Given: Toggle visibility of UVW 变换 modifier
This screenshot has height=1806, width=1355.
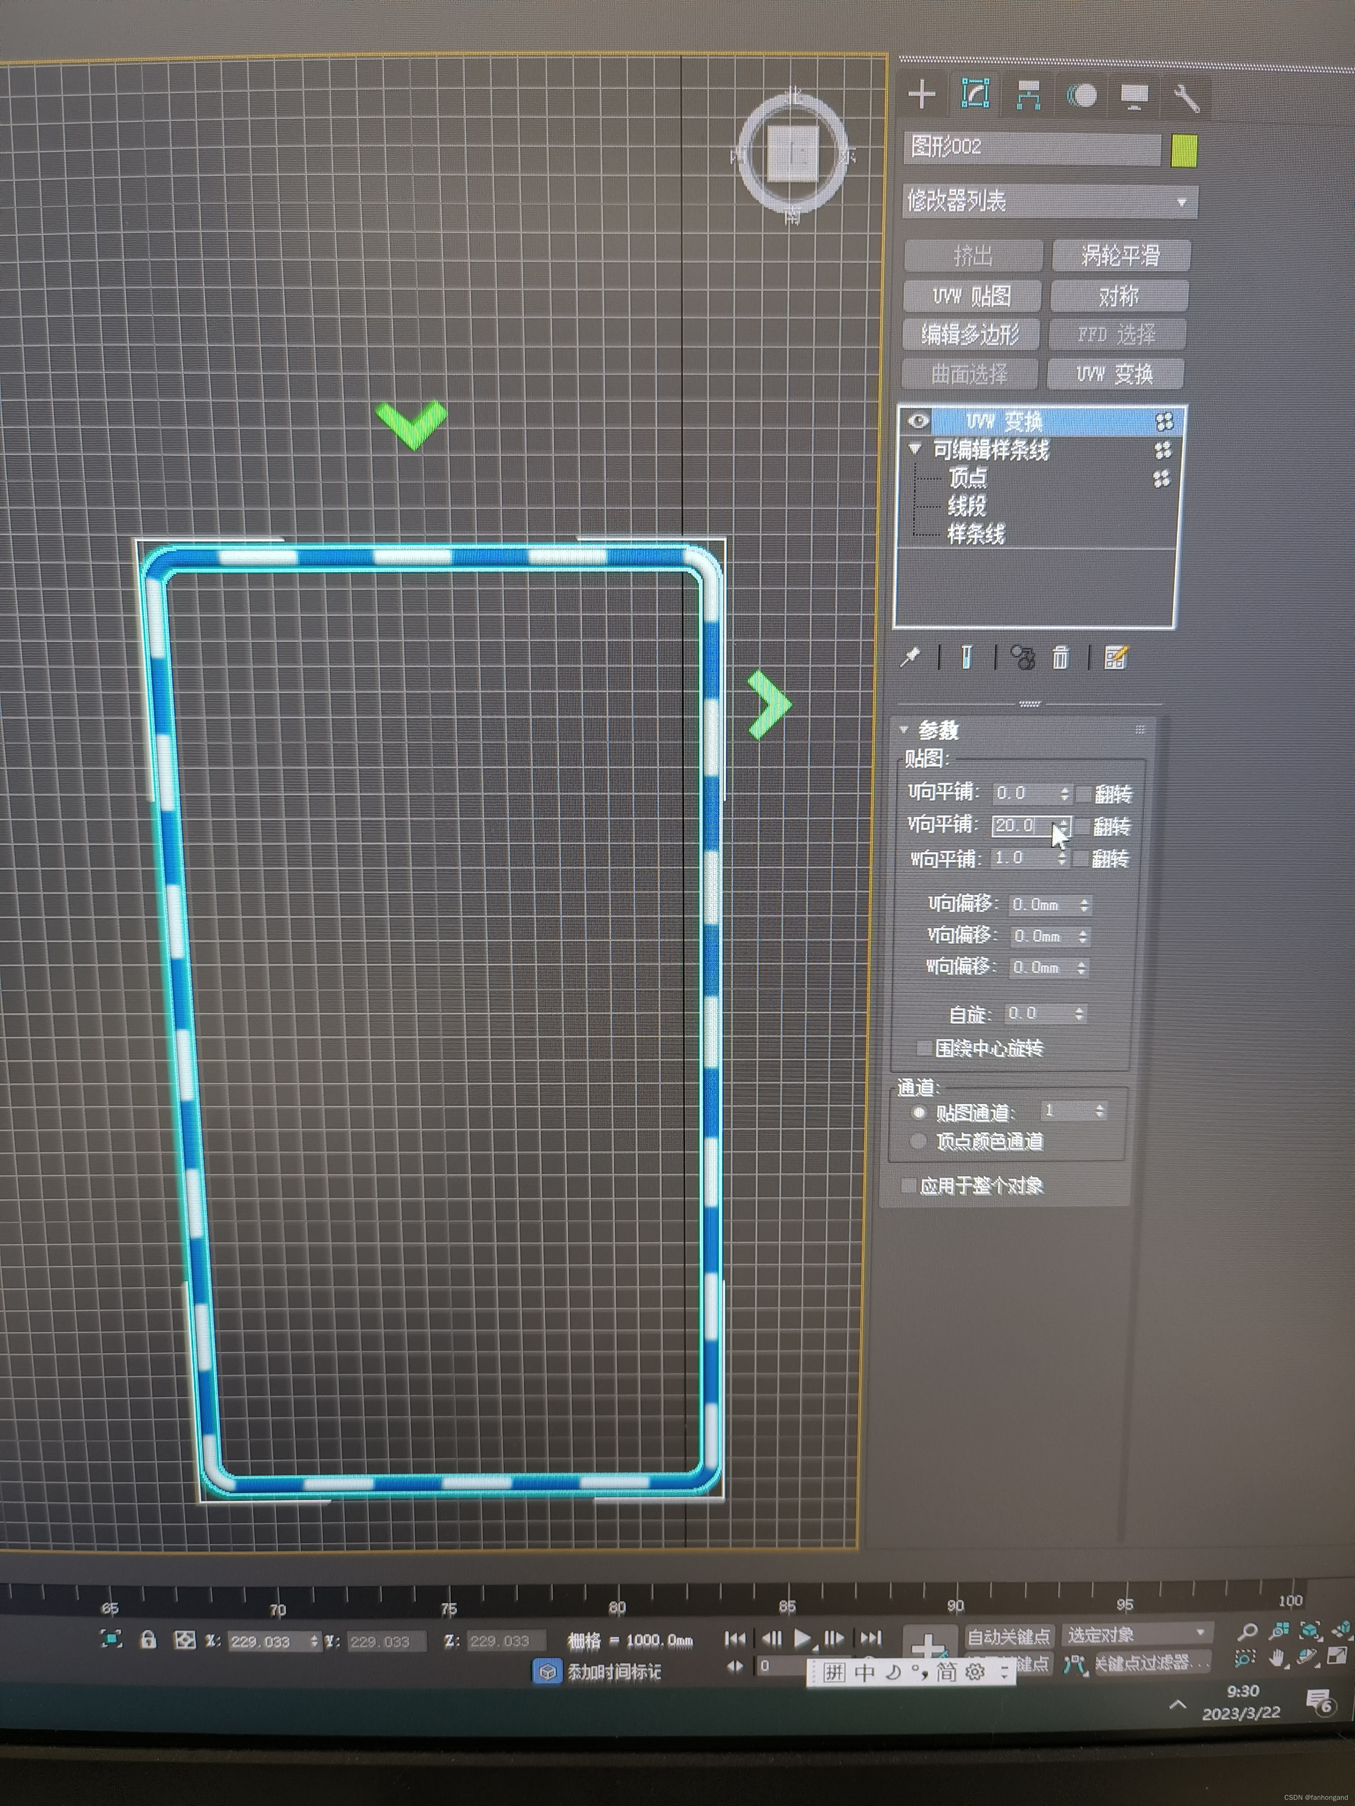Looking at the screenshot, I should click(918, 421).
